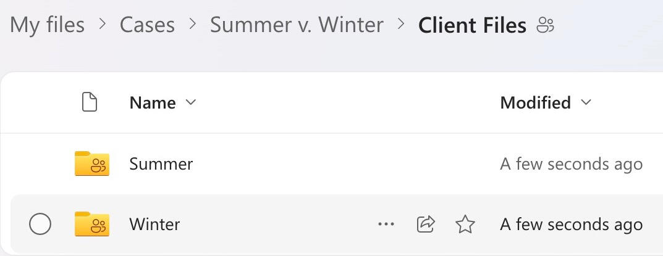
Task: Open more actions ellipsis for Winter
Action: click(x=386, y=225)
